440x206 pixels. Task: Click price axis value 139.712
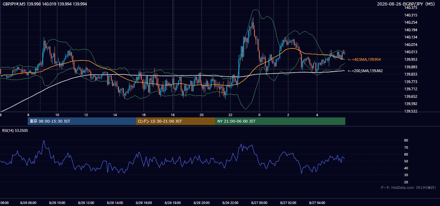pos(411,89)
